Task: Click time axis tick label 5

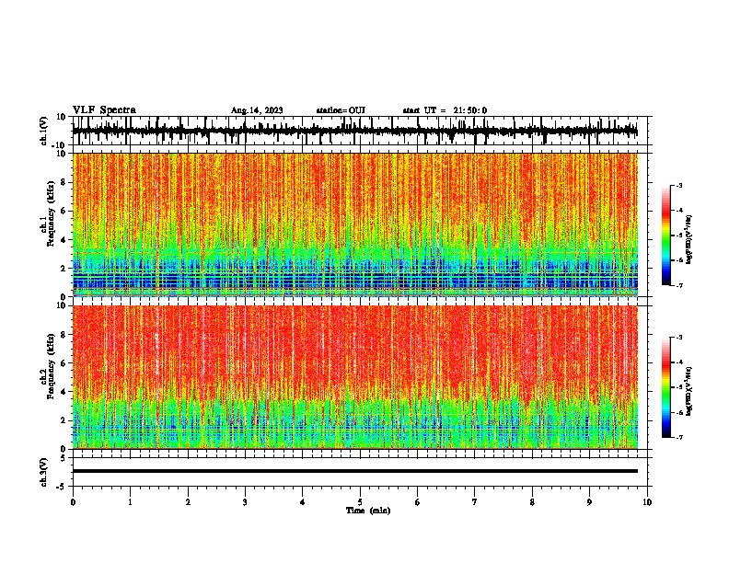Action: [x=360, y=502]
